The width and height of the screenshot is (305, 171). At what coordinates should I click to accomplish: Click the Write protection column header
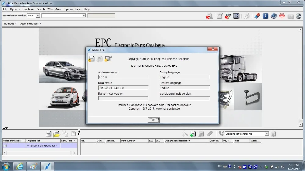point(14,141)
